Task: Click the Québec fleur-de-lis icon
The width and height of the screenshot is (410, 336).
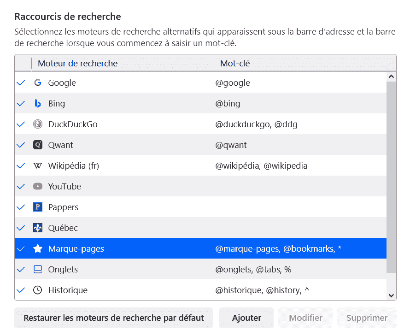Action: [x=38, y=228]
